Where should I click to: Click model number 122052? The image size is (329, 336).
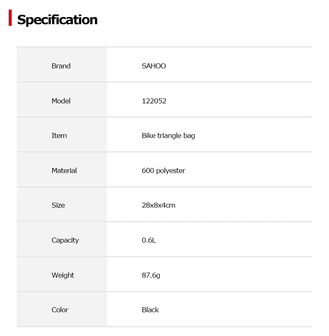pyautogui.click(x=154, y=101)
